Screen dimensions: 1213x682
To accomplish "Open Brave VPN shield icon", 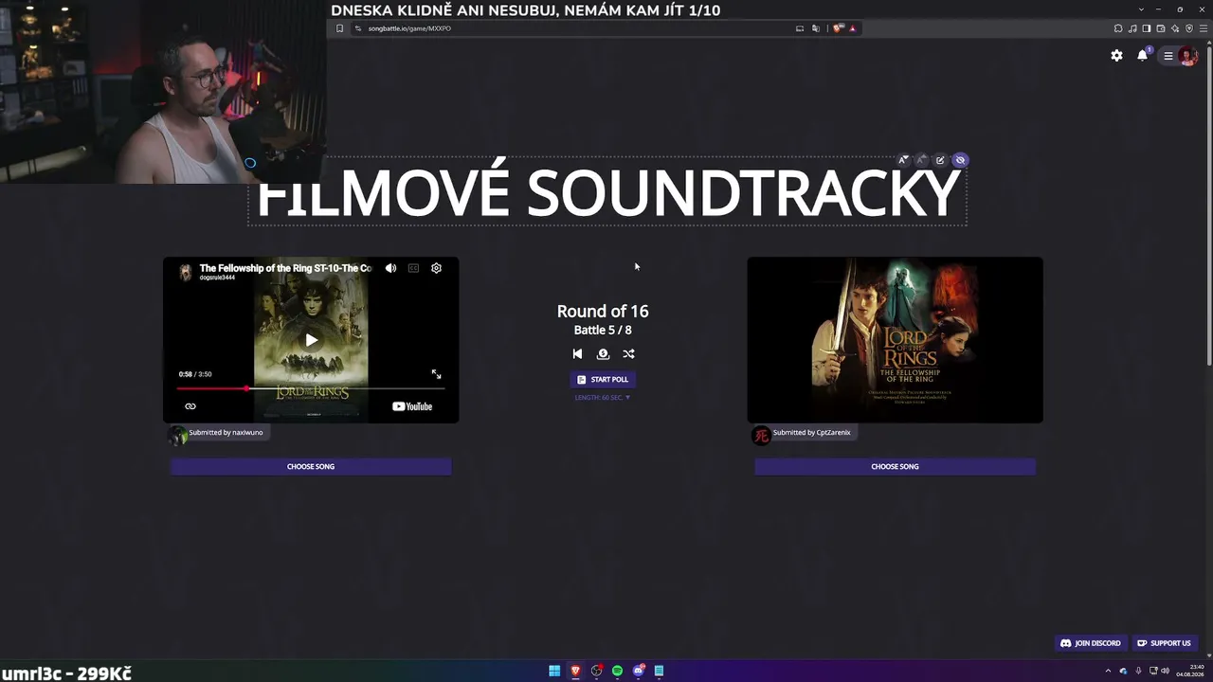I will (1189, 28).
